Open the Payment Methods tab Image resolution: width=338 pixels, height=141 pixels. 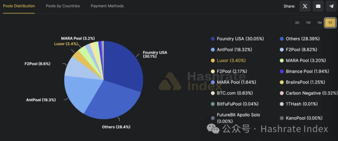pyautogui.click(x=107, y=6)
